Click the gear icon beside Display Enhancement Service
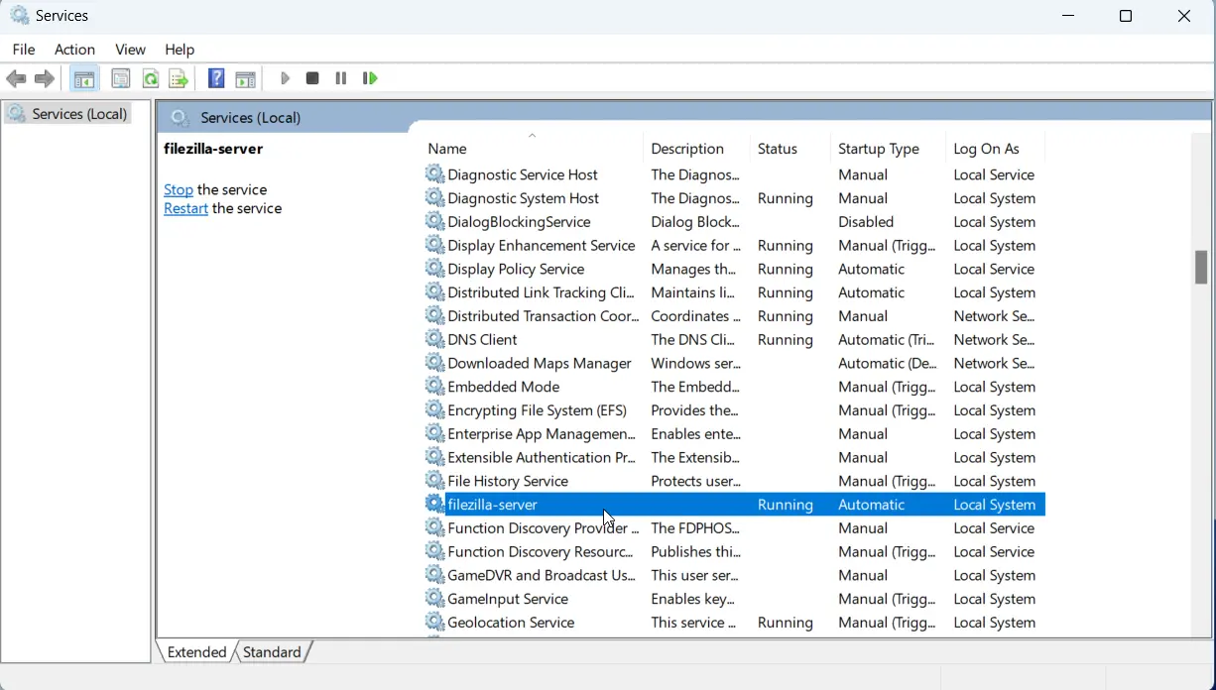 (434, 245)
